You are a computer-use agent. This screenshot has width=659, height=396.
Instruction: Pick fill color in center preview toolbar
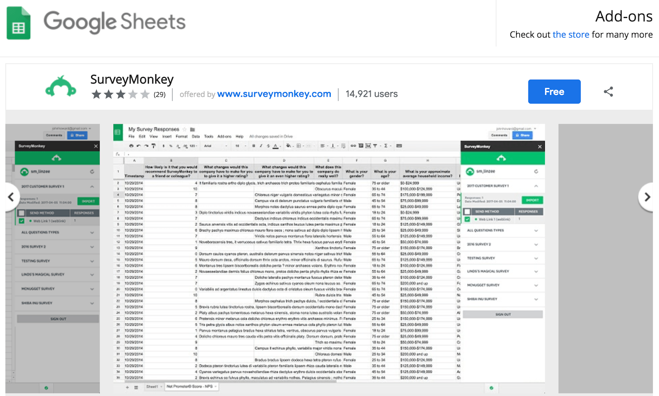click(x=289, y=146)
